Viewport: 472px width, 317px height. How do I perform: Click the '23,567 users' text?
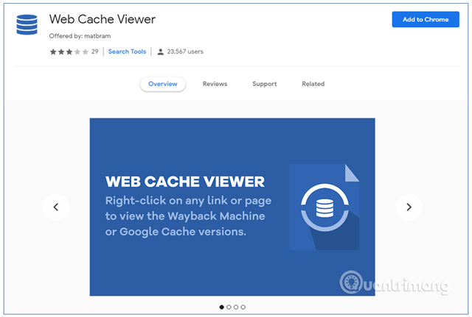(x=185, y=51)
